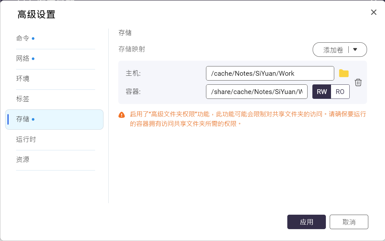
Task: Open the 运行时 tab
Action: click(26, 140)
